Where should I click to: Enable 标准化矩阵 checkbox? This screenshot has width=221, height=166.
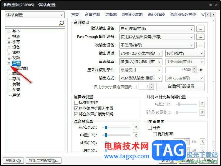(76, 102)
